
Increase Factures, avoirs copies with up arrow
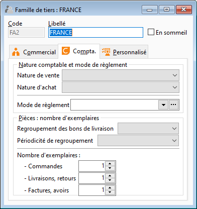[x=110, y=188]
